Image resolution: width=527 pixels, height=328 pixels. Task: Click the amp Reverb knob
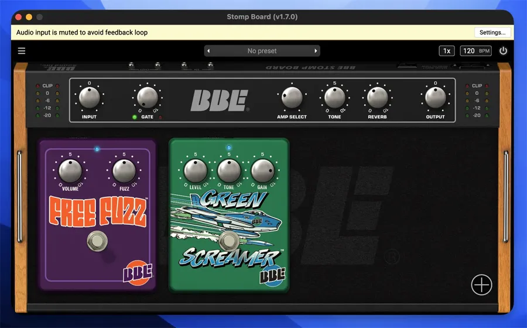pos(377,97)
